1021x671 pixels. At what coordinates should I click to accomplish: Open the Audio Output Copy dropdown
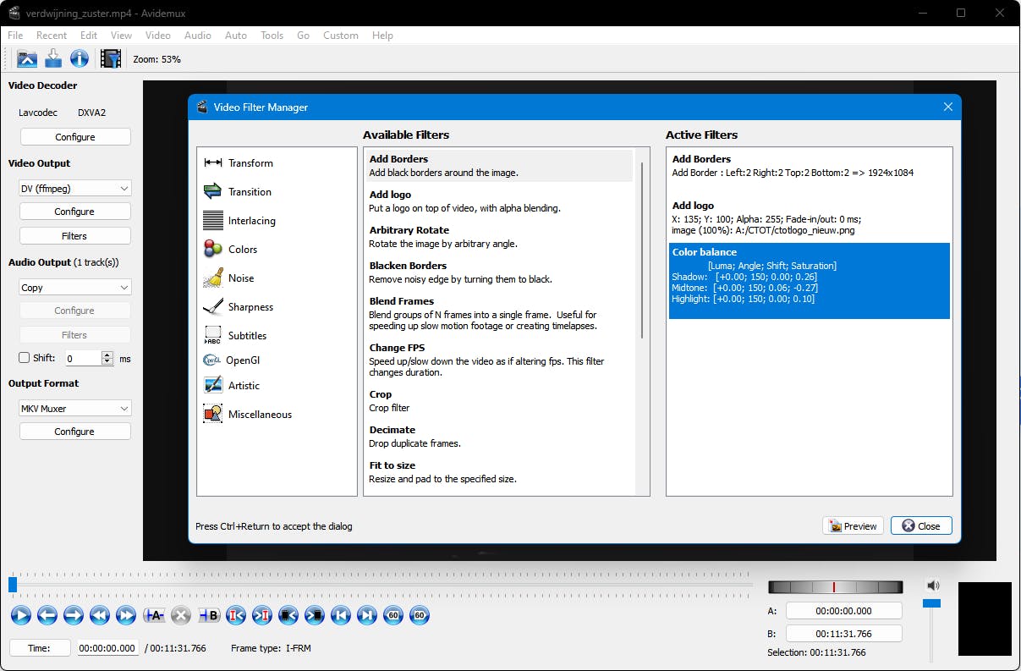coord(74,288)
